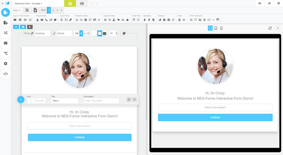Switch to step 1 tab
This screenshot has width=283, height=155.
[x=49, y=10]
